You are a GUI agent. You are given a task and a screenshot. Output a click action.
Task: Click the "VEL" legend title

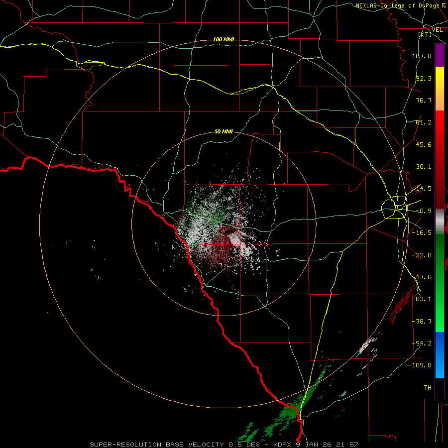437,30
